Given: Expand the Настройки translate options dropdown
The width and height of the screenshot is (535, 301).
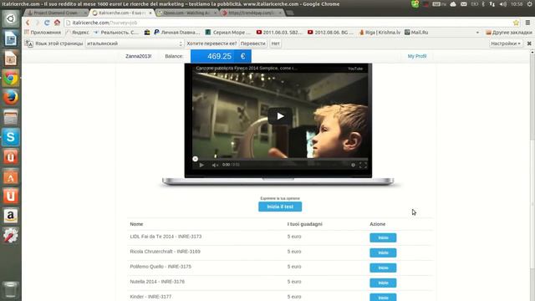Looking at the screenshot, I should (x=505, y=43).
